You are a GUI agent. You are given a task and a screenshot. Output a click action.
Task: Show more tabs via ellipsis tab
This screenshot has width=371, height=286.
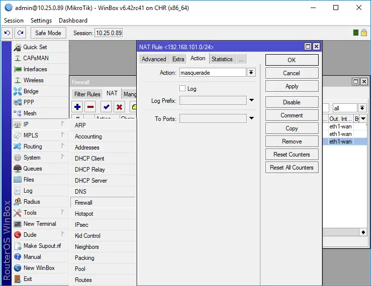pos(241,59)
